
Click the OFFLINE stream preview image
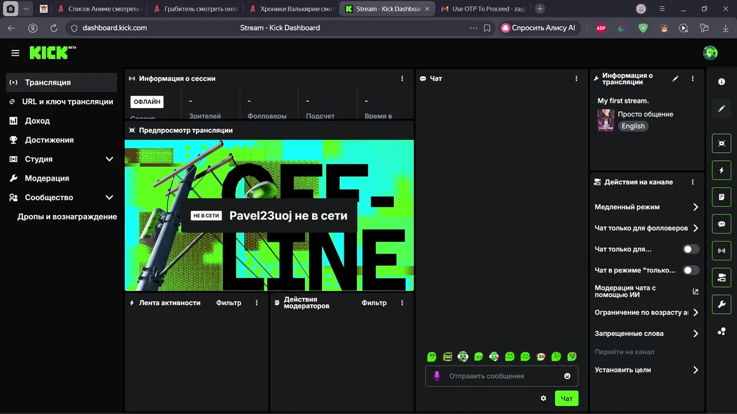pyautogui.click(x=269, y=215)
